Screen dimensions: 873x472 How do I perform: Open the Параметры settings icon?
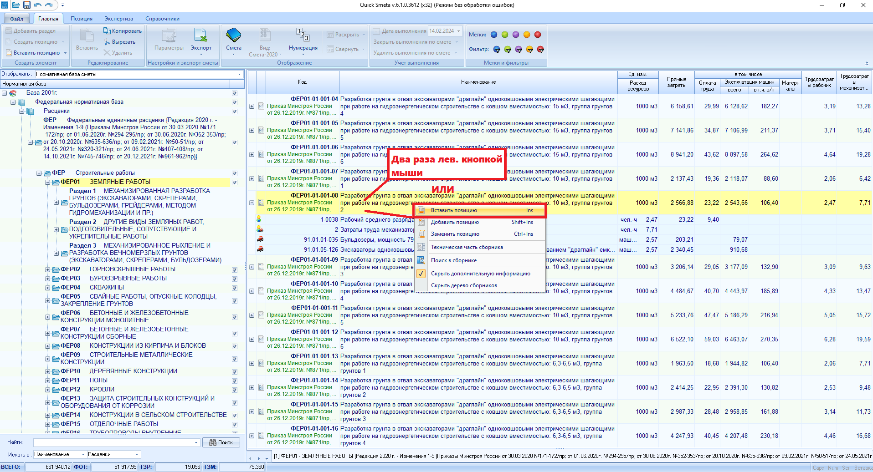(x=169, y=36)
